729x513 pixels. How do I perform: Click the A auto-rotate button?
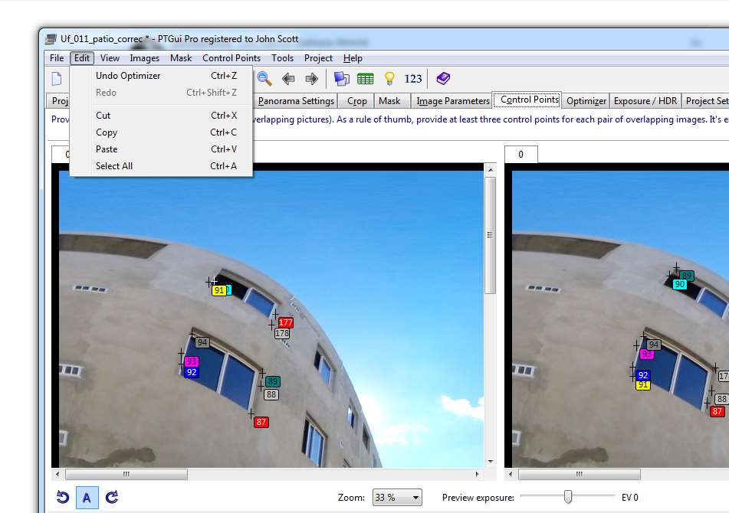pos(87,498)
